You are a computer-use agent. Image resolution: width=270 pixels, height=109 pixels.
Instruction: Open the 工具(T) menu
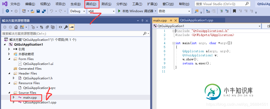click(137, 4)
